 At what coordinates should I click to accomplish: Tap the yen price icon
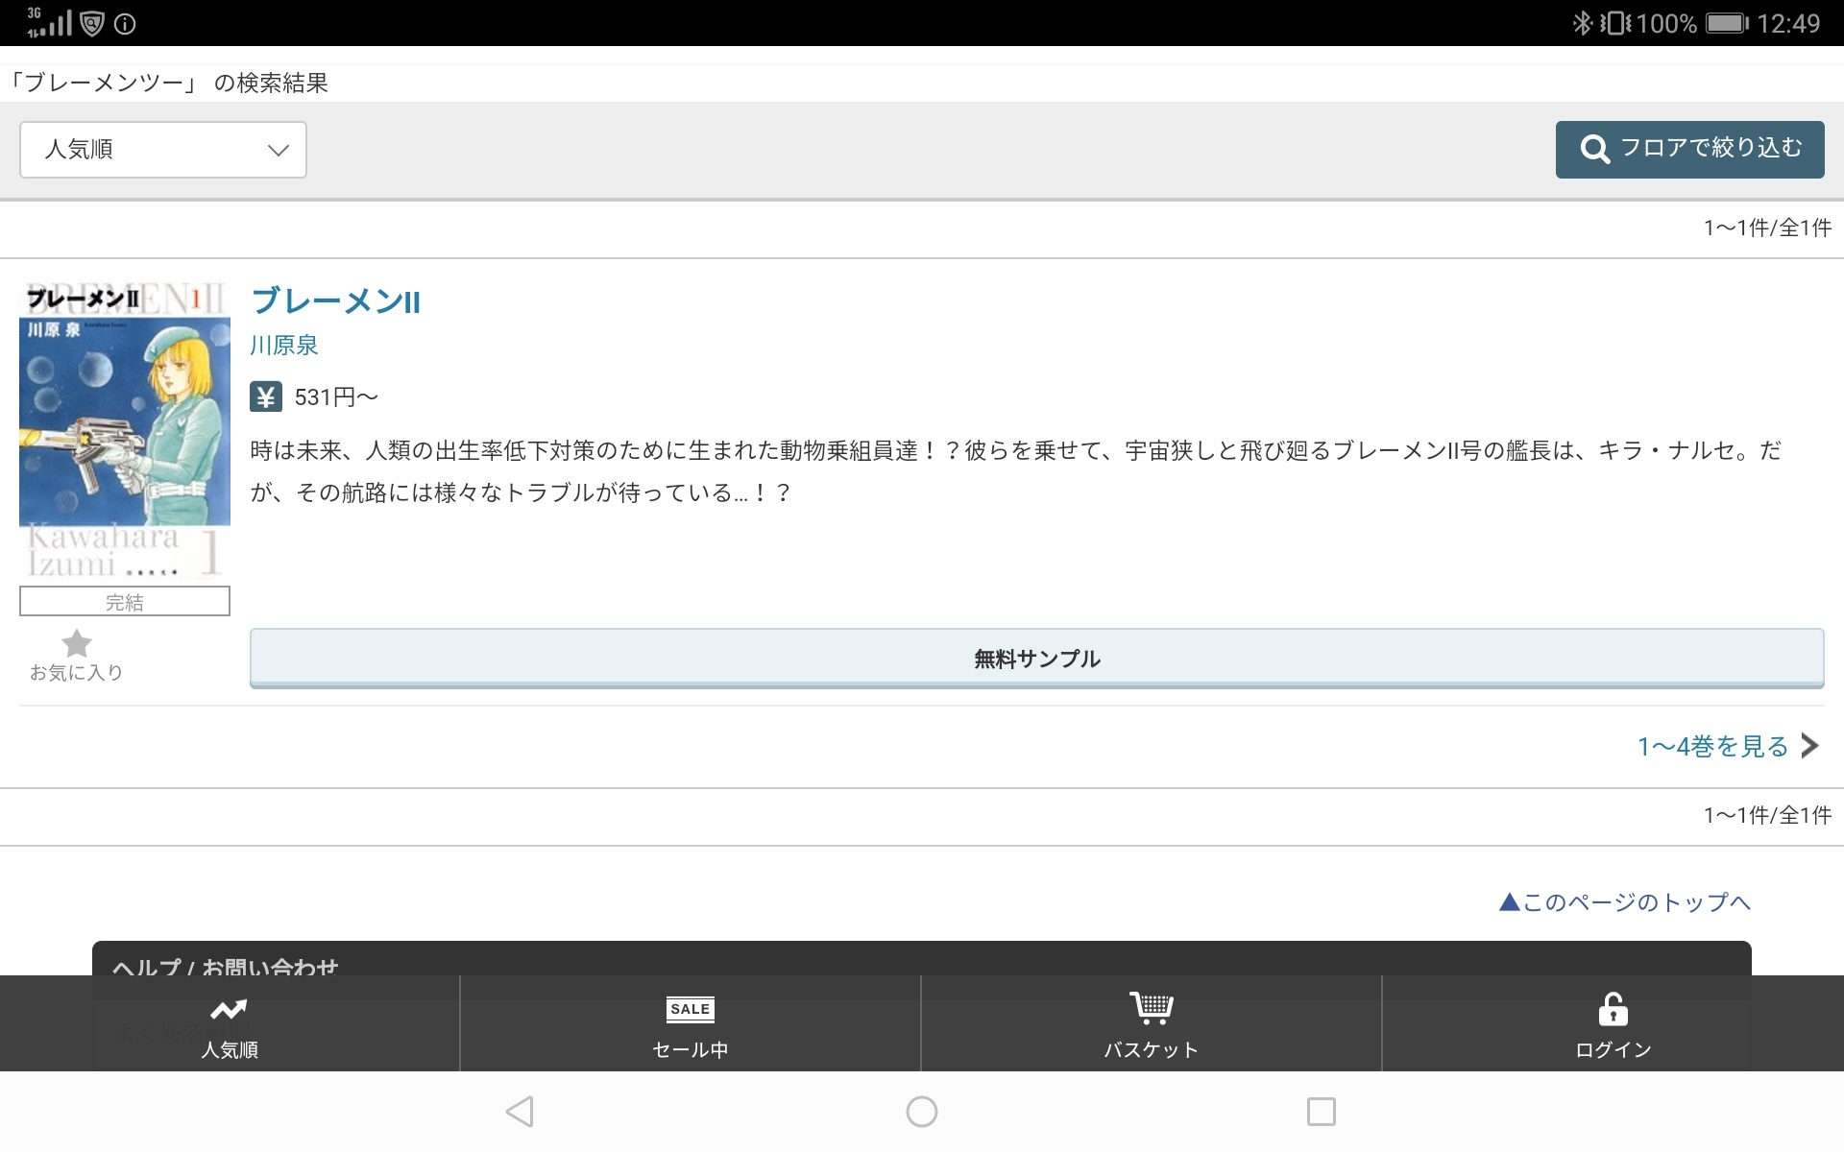(x=266, y=396)
